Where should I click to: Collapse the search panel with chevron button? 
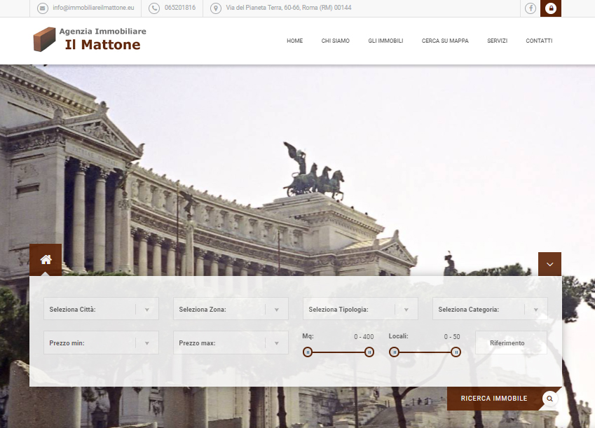pos(549,264)
